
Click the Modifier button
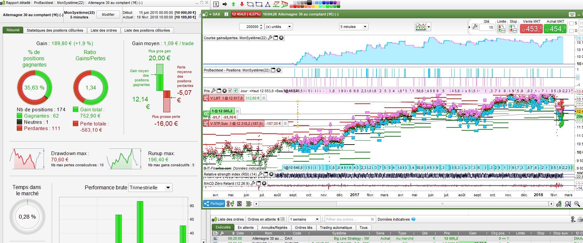(108, 14)
